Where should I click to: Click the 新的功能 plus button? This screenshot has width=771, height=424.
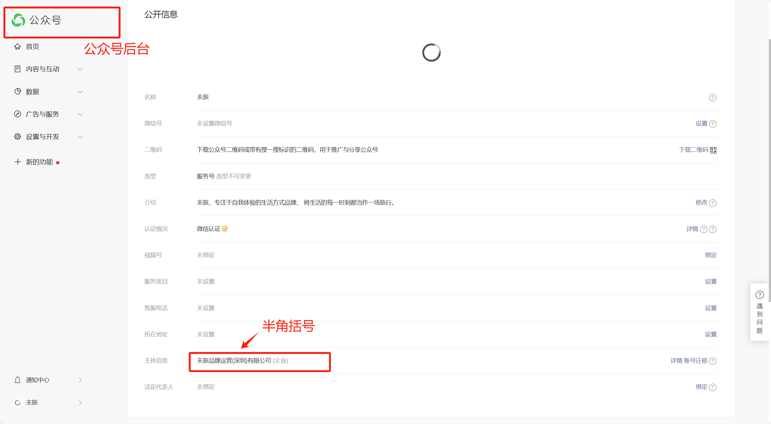[x=18, y=162]
